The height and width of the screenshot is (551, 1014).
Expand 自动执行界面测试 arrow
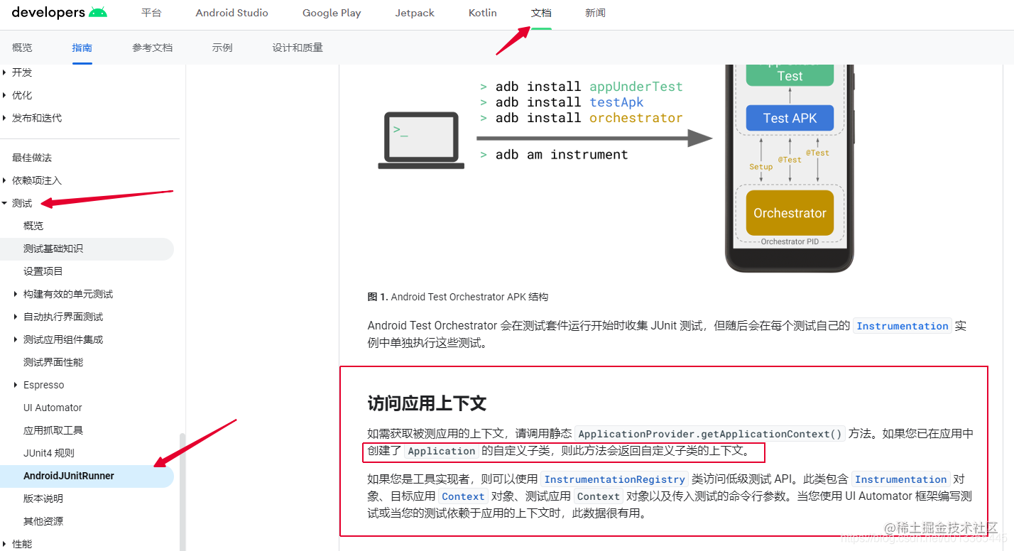pyautogui.click(x=16, y=317)
